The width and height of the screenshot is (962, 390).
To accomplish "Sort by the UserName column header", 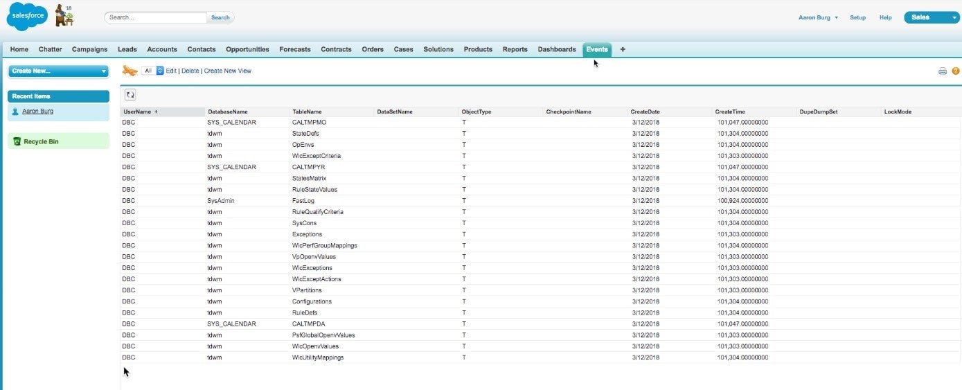I will tap(137, 112).
